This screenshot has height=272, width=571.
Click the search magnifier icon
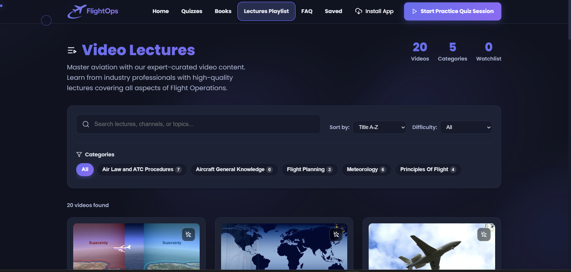pos(86,124)
